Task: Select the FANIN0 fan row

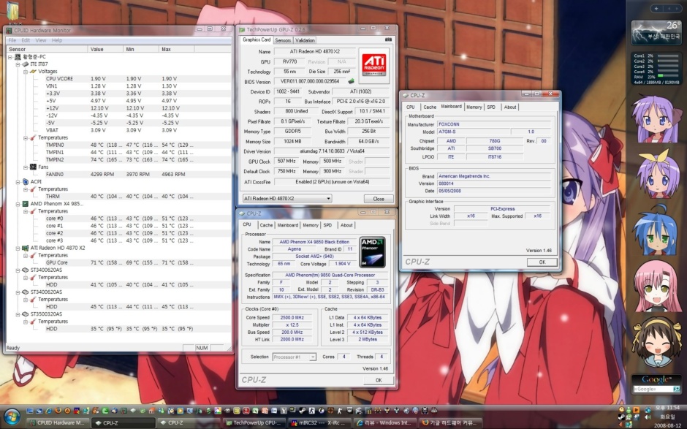Action: tap(118, 175)
